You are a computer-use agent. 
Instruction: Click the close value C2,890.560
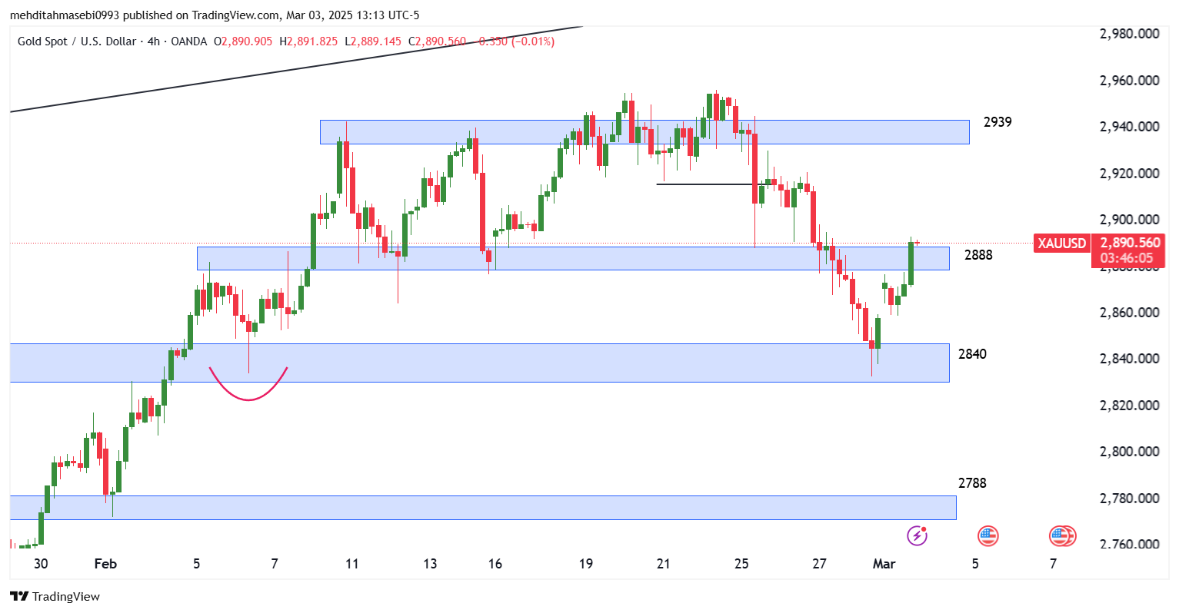coord(437,41)
